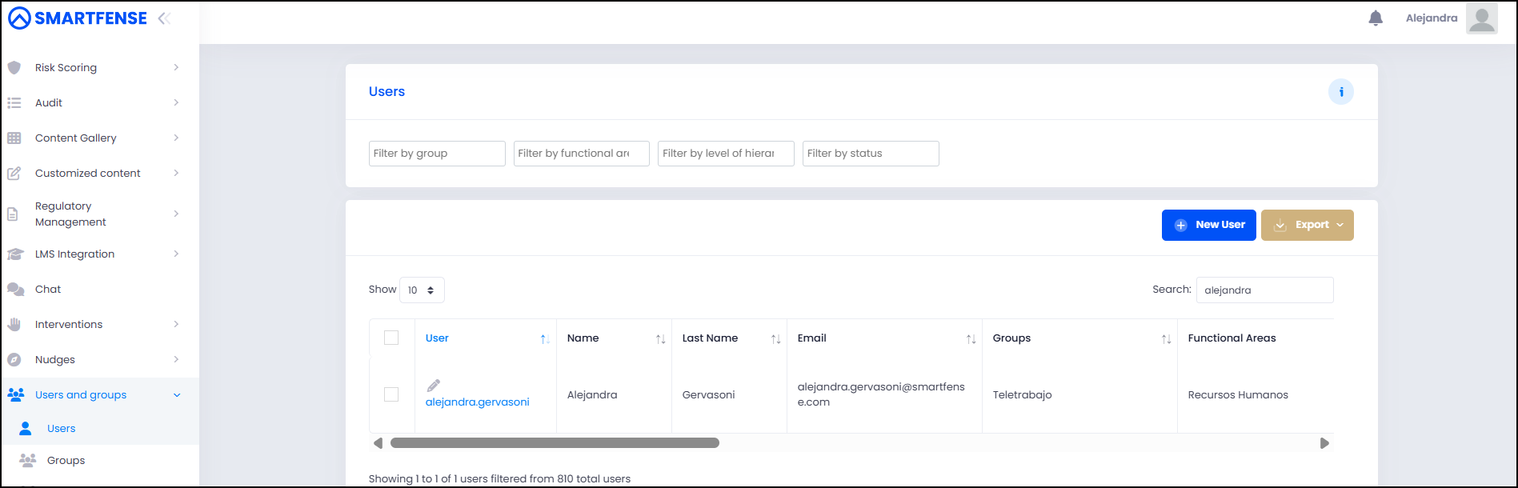Viewport: 1518px width, 488px height.
Task: Click the SMARTFENSE logo
Action: tap(78, 18)
